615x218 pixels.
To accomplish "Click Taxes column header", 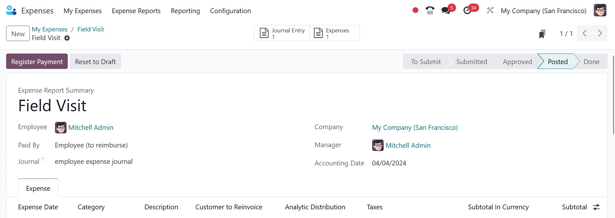I will click(x=375, y=207).
